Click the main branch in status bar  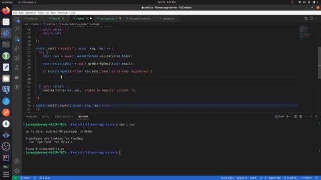coord(26,178)
